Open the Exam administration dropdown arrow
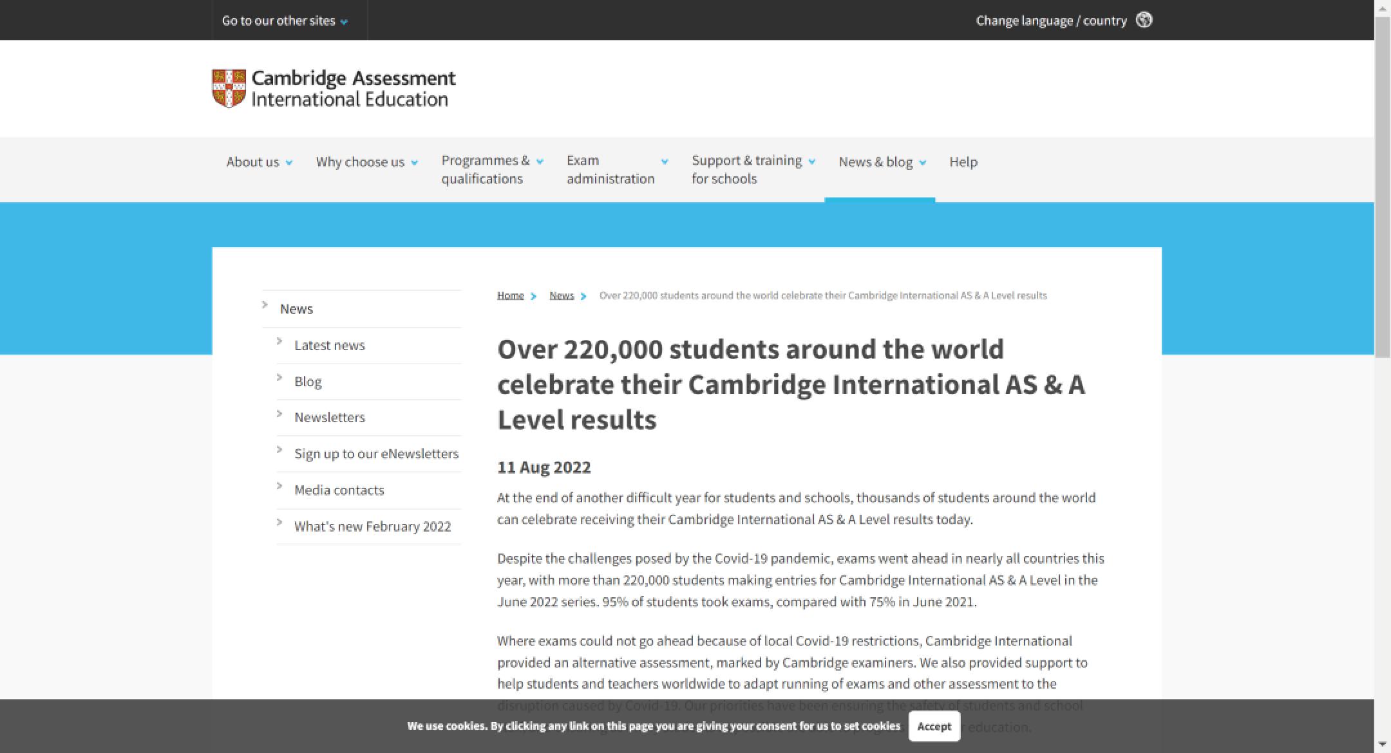This screenshot has width=1391, height=753. pos(665,162)
